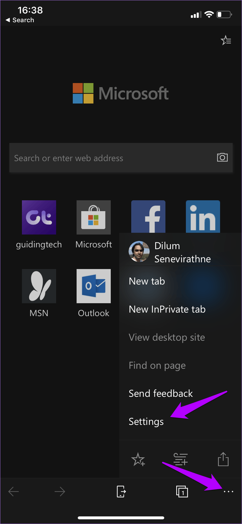Screen dimensions: 242x524
Task: Open the Microsoft Store shortcut tile
Action: [x=94, y=217]
